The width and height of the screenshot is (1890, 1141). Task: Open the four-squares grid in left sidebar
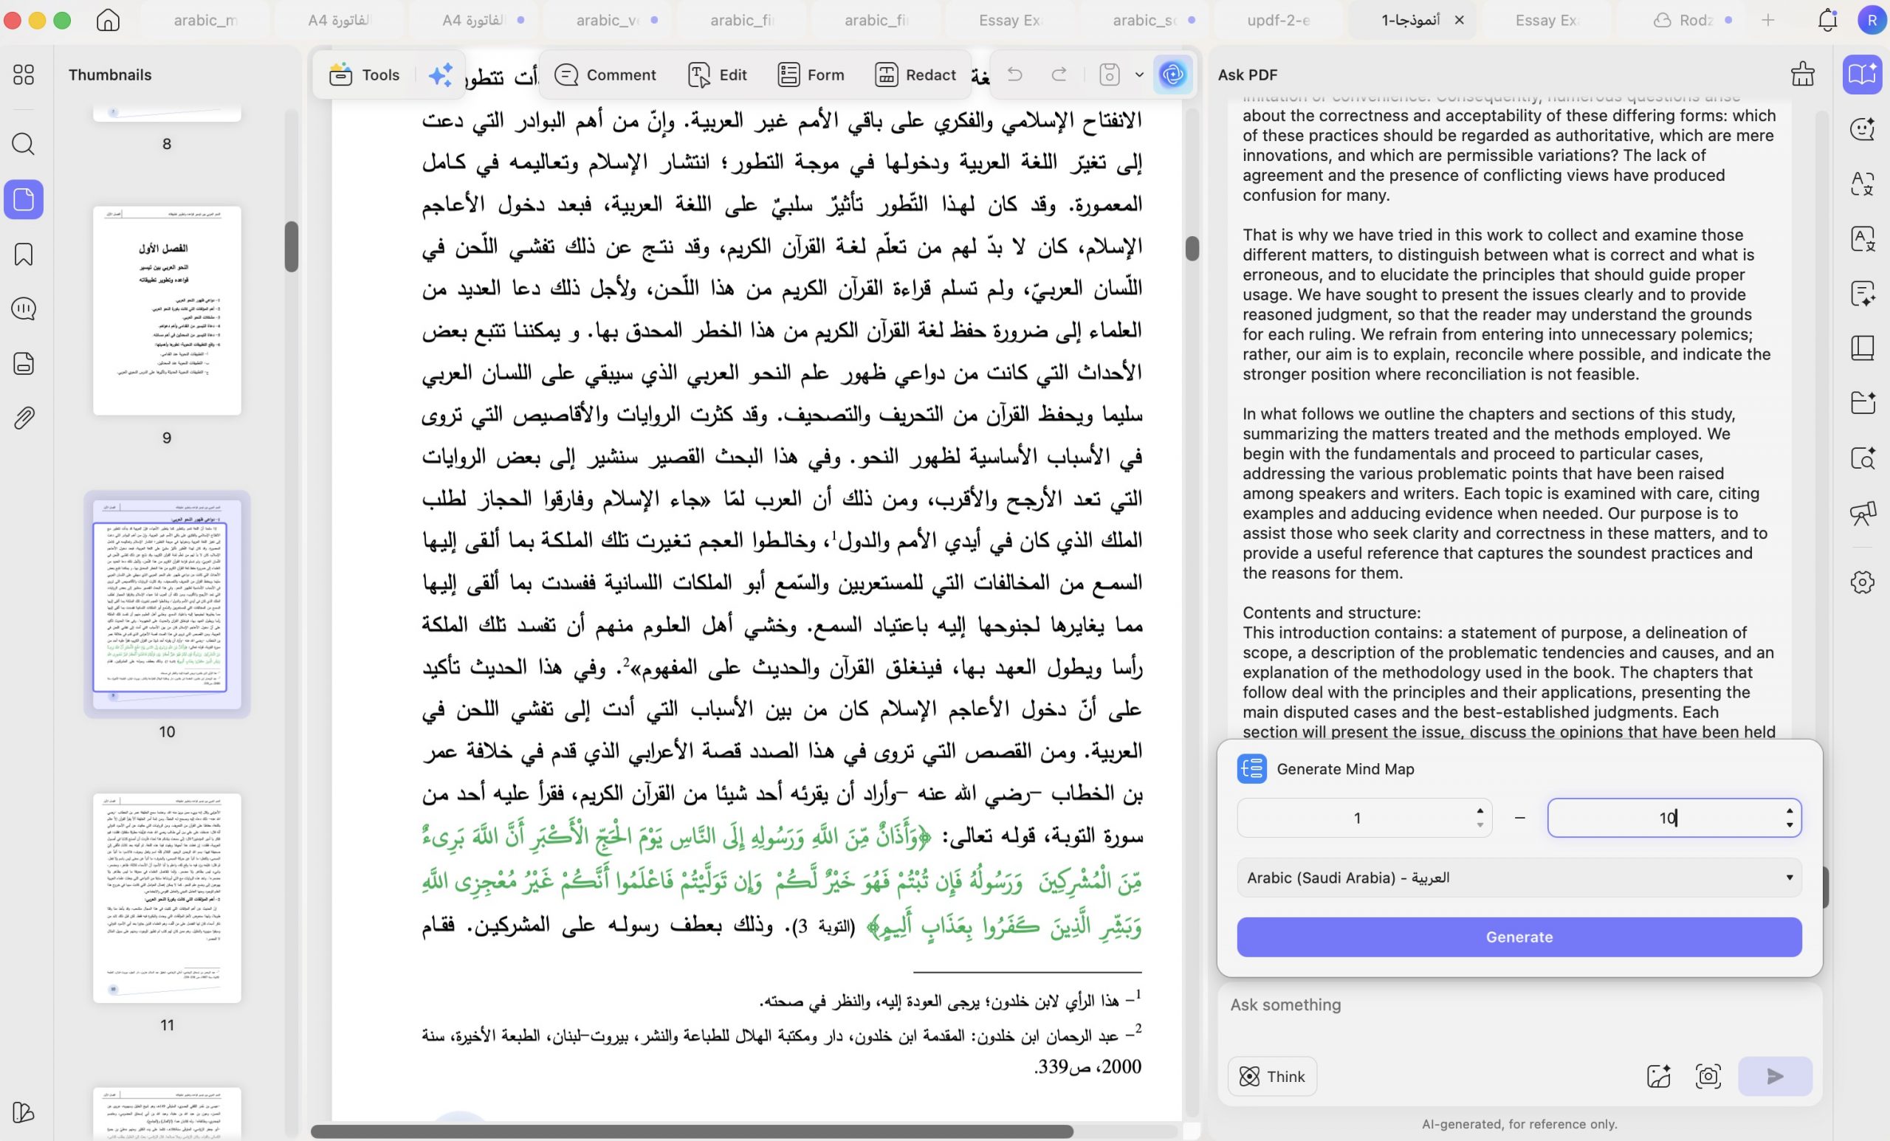click(24, 75)
